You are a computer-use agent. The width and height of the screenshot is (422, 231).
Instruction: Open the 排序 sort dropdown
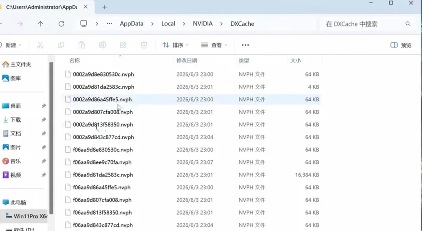point(175,45)
